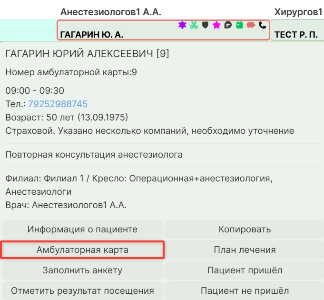The width and height of the screenshot is (324, 300).
Task: Click the green calendar icon
Action: click(x=239, y=25)
